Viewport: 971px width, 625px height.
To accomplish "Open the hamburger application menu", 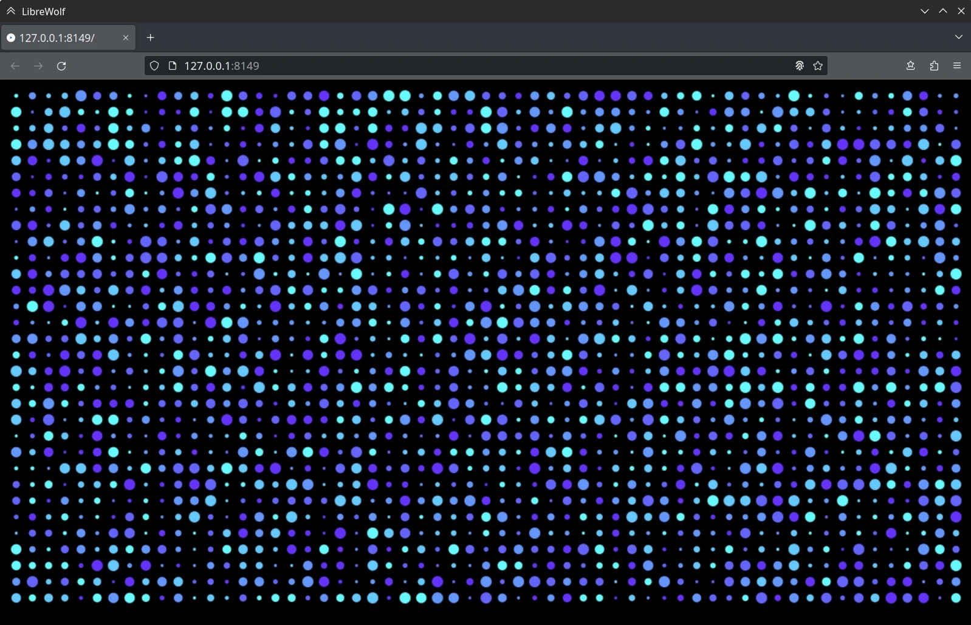I will click(957, 66).
